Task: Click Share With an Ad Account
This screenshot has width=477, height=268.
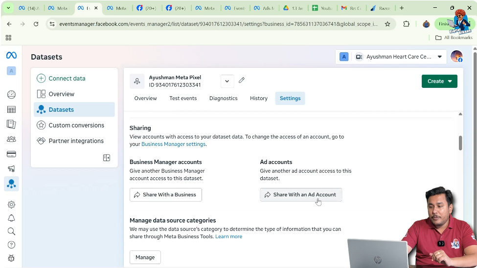Action: point(301,195)
